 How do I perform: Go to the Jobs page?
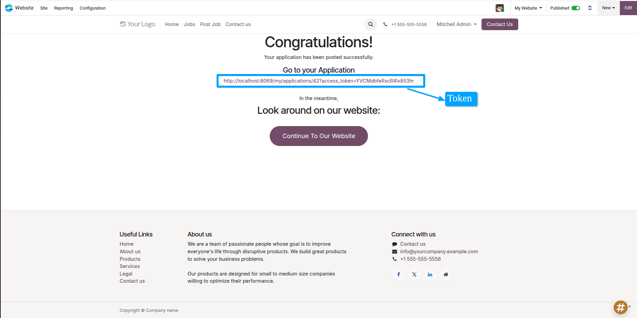point(189,24)
